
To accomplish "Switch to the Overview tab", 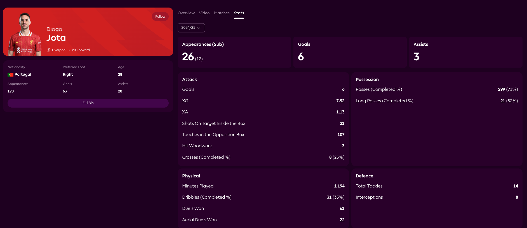I will [186, 13].
